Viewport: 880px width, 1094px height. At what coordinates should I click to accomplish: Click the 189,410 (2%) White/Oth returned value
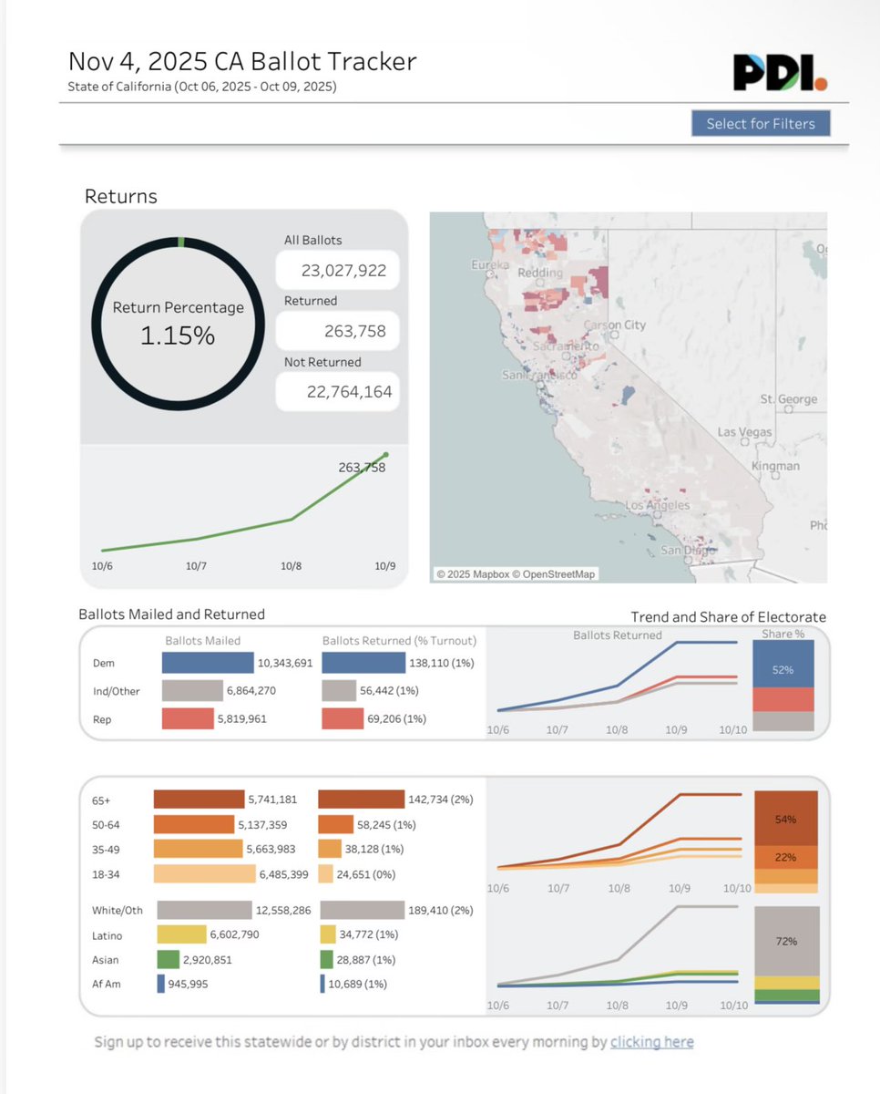click(x=441, y=910)
